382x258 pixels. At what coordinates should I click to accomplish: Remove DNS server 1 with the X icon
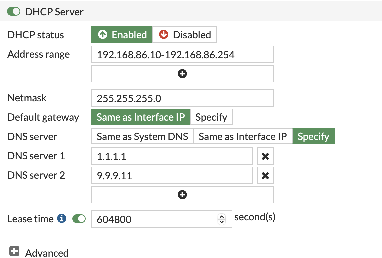click(x=265, y=156)
